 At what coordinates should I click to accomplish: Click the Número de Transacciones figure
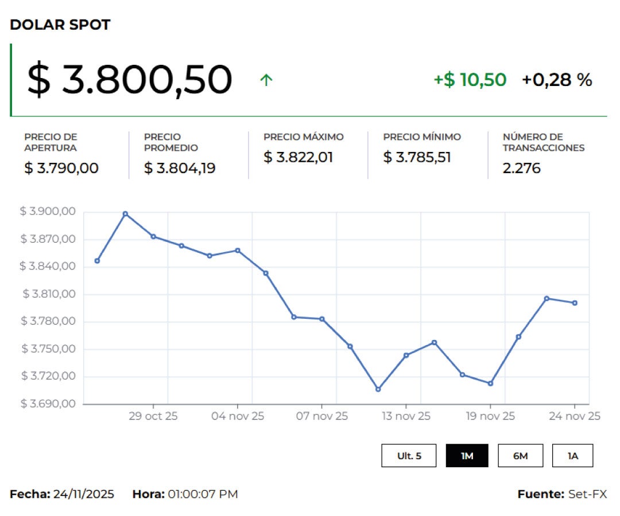521,169
